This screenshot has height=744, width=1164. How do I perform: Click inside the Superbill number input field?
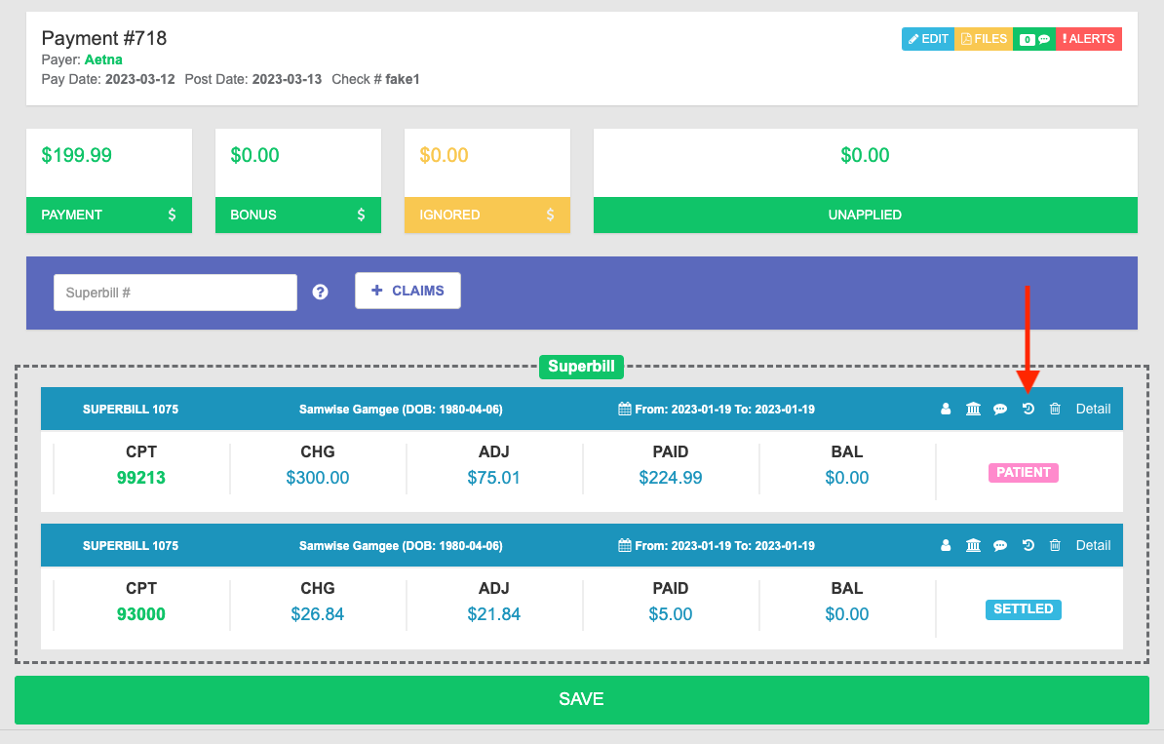pos(175,292)
